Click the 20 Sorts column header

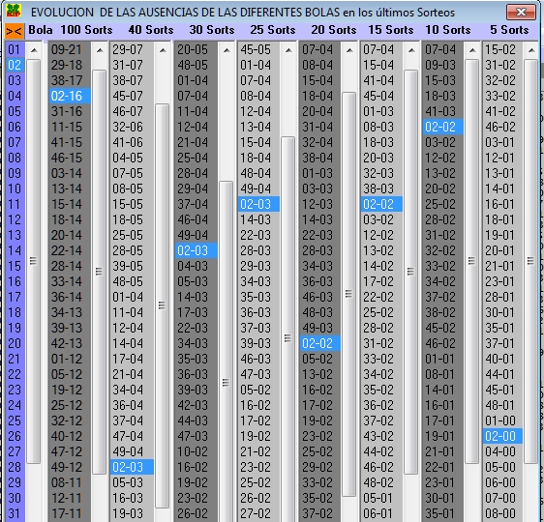333,30
